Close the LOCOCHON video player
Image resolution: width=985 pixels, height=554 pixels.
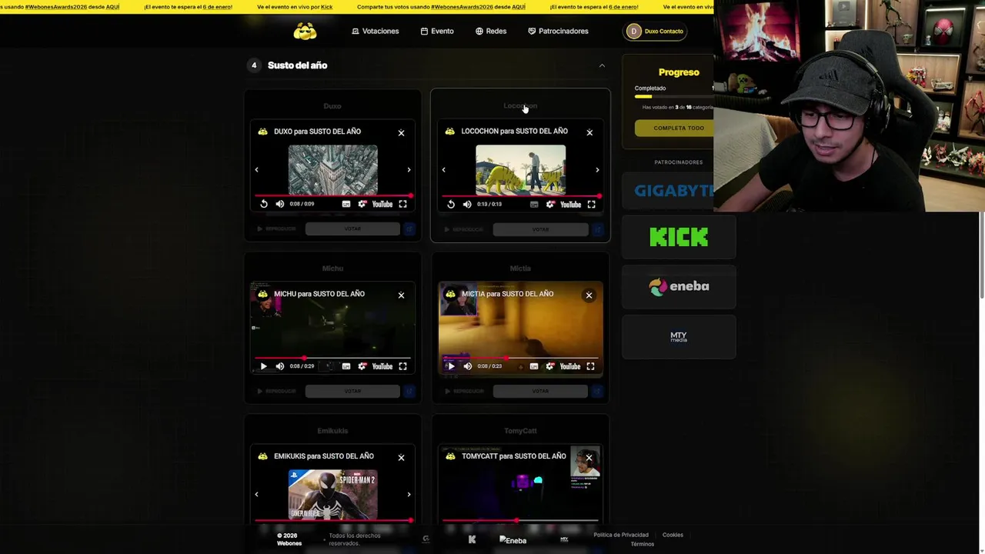[589, 132]
